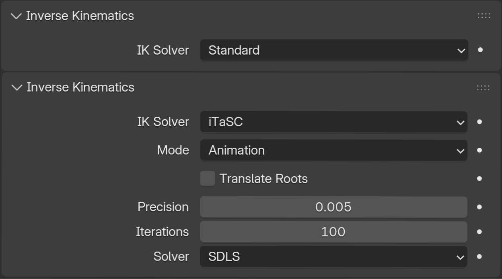This screenshot has height=279, width=502.
Task: Click the Precision value slider
Action: point(334,207)
